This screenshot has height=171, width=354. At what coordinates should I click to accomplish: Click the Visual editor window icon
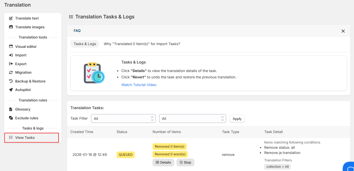[x=11, y=46]
